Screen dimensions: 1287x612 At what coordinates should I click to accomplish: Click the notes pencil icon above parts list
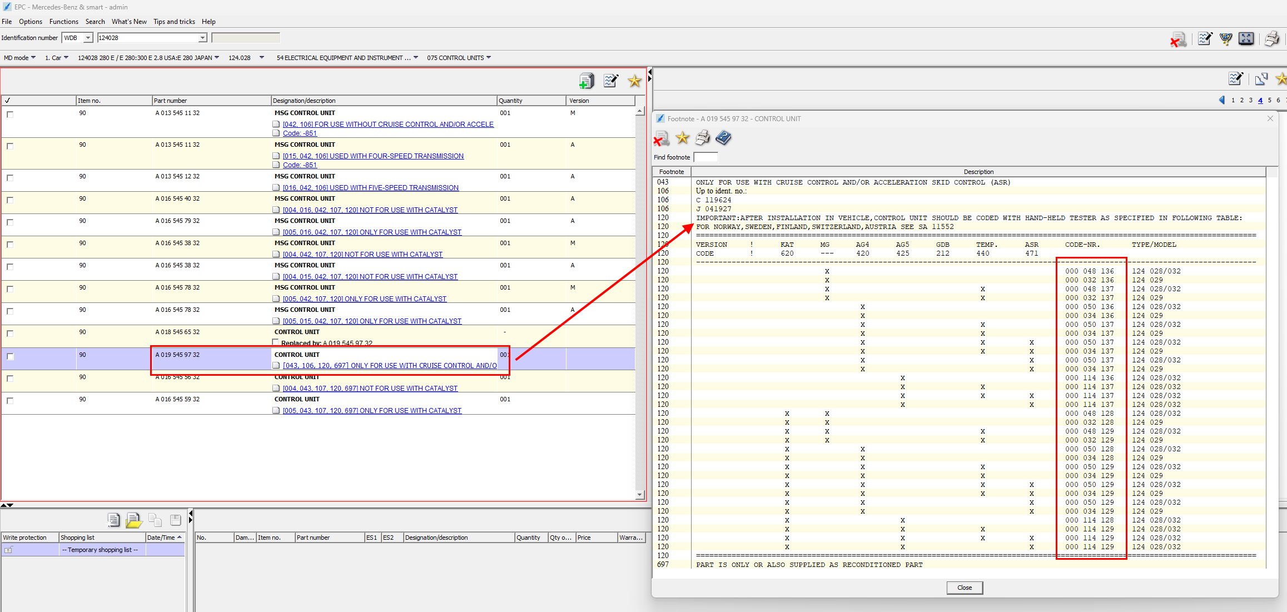pos(610,81)
